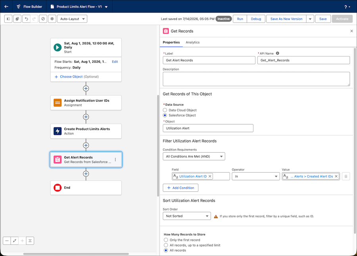Screen dimensions: 357x256
Task: Click the back arrow in header
Action: click(x=6, y=7)
